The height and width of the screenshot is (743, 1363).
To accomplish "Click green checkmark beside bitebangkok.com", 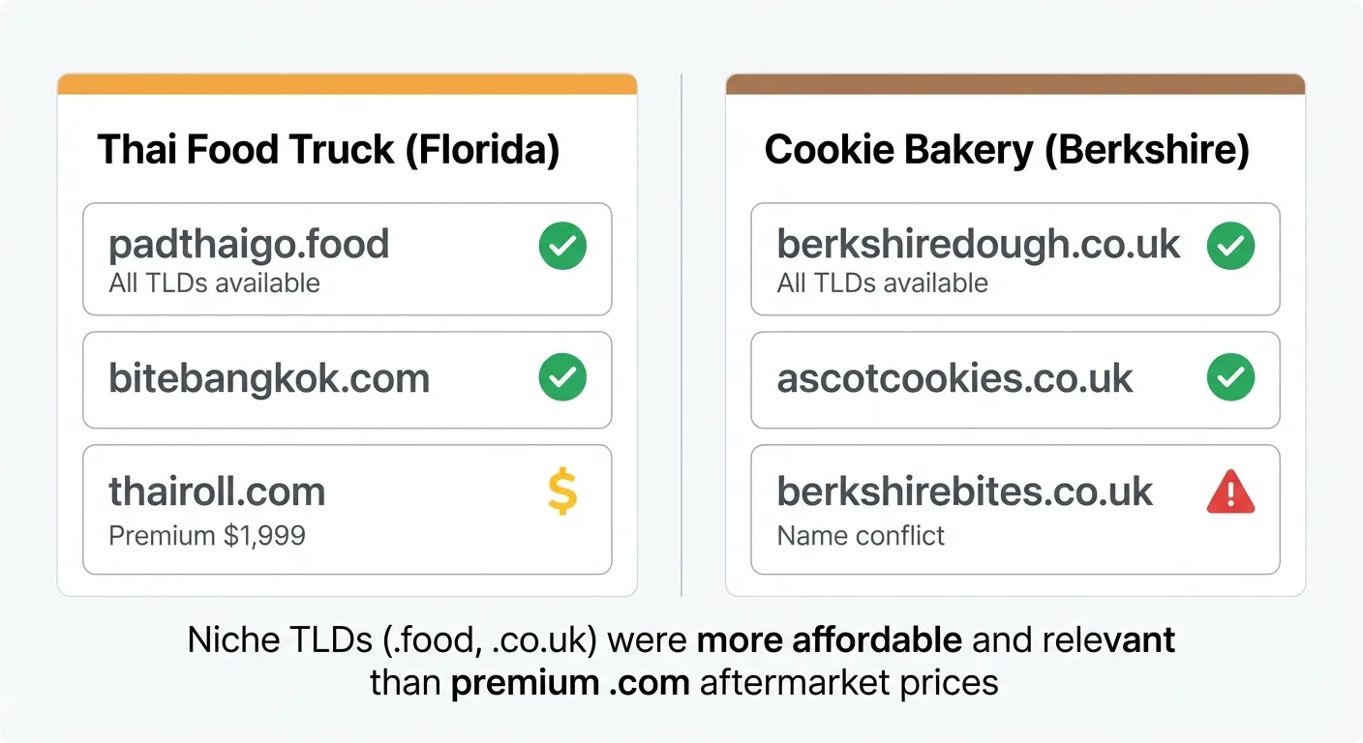I will [562, 377].
